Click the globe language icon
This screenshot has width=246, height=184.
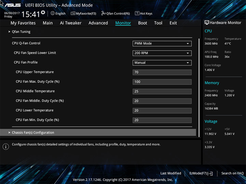coord(53,13)
